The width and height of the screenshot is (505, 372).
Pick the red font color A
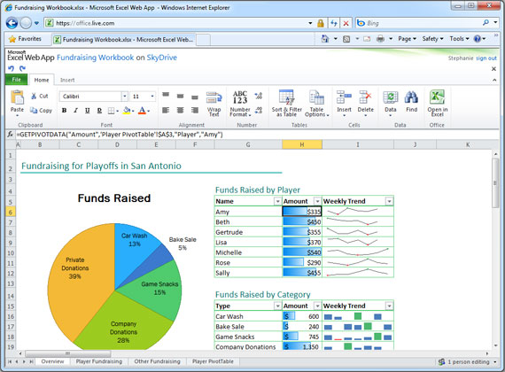tap(142, 111)
